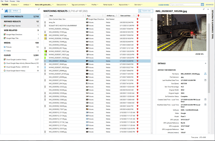Click the yellow tag on IMG_20200306_145457.jpg
Viewport: 215px width, 141px height.
(45, 35)
